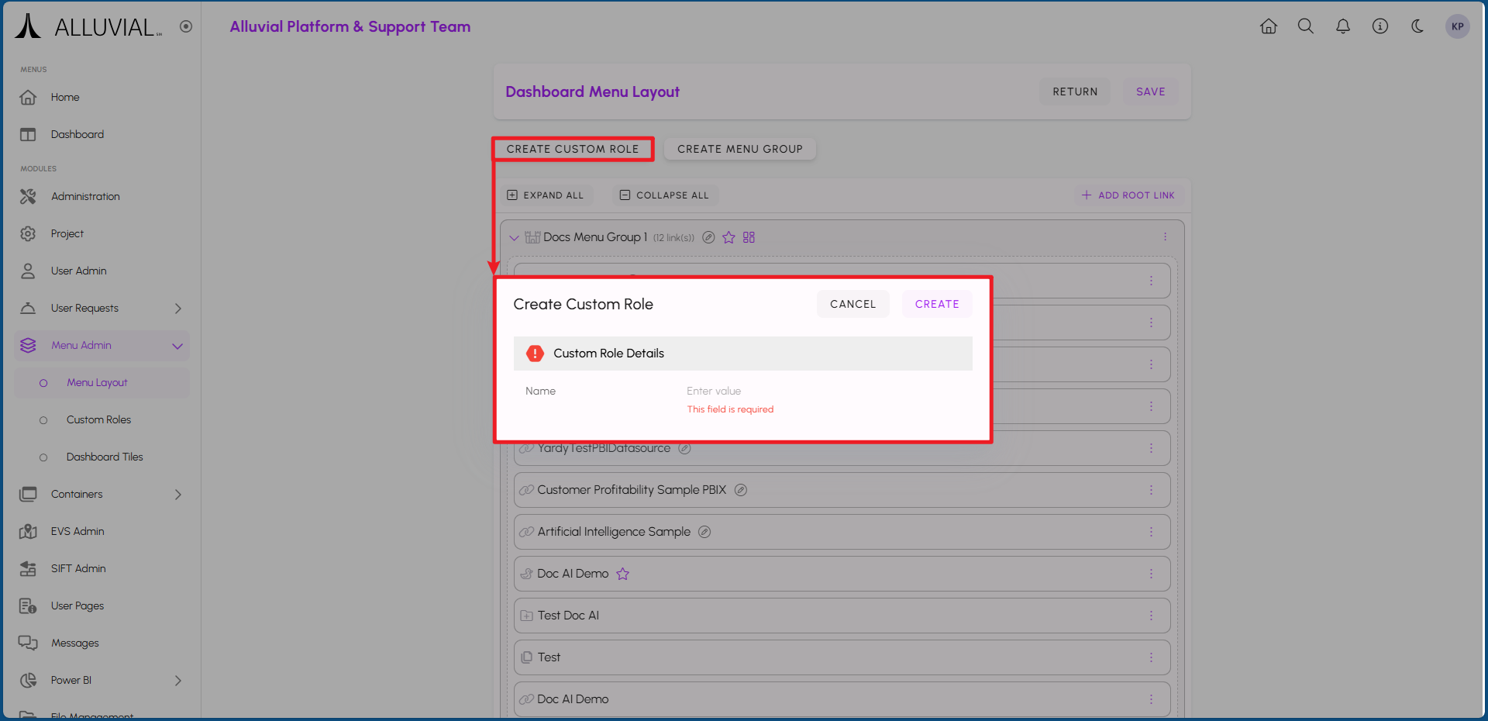Image resolution: width=1488 pixels, height=721 pixels.
Task: Click the grid icon in Docs Menu Group 1
Action: [749, 237]
